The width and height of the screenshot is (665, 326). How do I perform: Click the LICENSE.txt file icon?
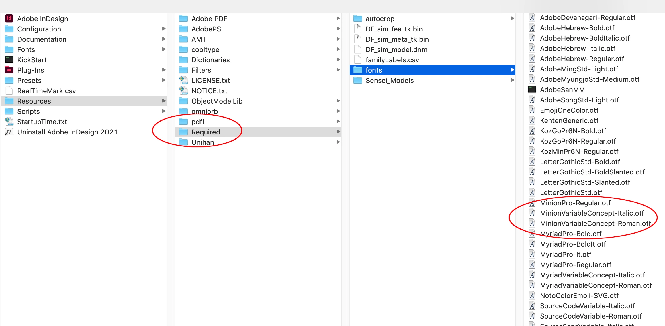click(x=183, y=80)
